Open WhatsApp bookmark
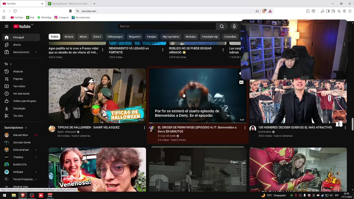Viewport: 354px width, 199px height. pyautogui.click(x=44, y=17)
